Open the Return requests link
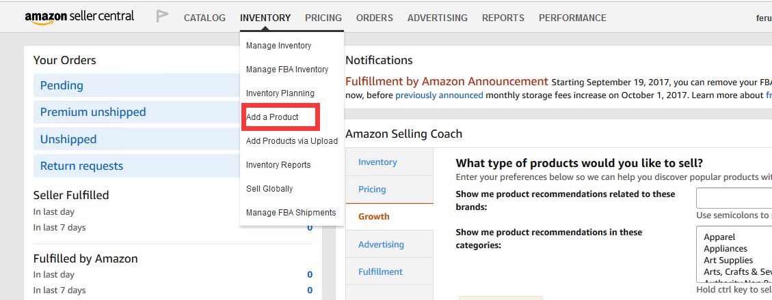 click(81, 166)
